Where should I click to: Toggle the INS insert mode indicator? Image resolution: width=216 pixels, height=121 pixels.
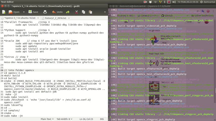click(x=102, y=119)
